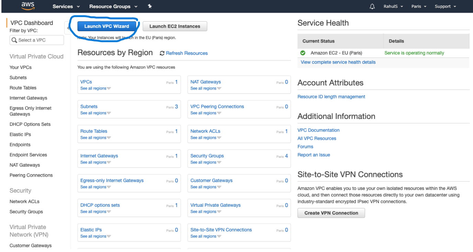Open Security Groups in the sidebar
Screen dimensions: 473x252
coord(26,212)
